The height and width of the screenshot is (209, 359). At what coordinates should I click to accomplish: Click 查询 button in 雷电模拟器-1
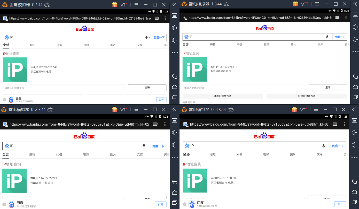pos(328,88)
